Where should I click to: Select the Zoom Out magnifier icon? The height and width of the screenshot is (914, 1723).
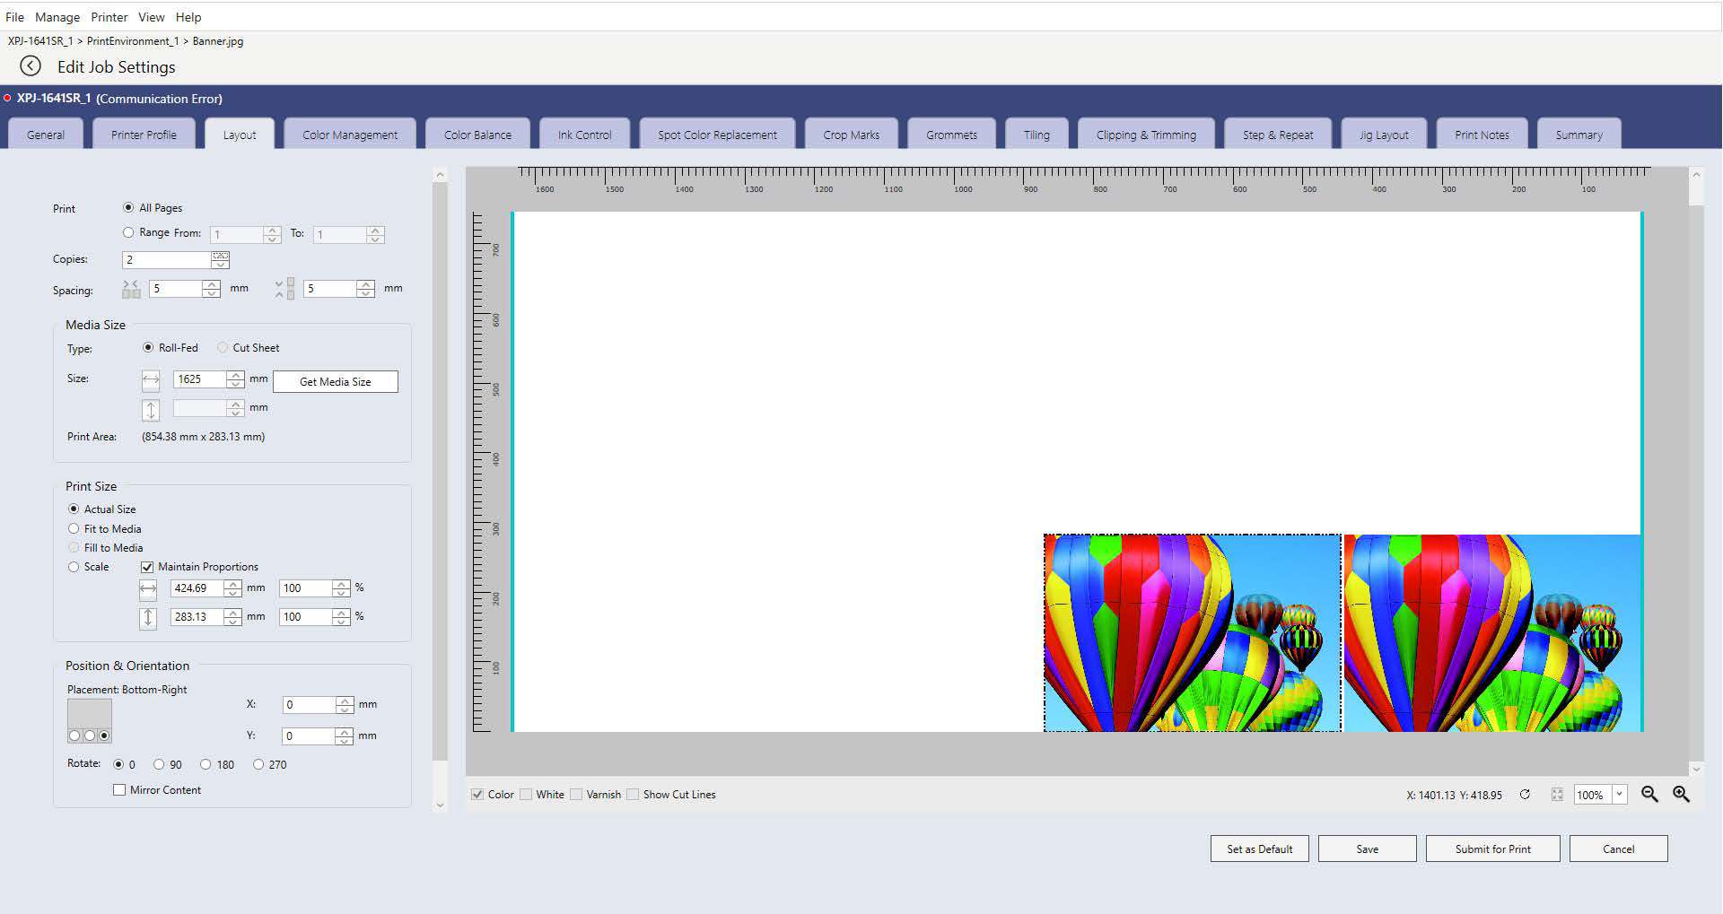(1649, 795)
